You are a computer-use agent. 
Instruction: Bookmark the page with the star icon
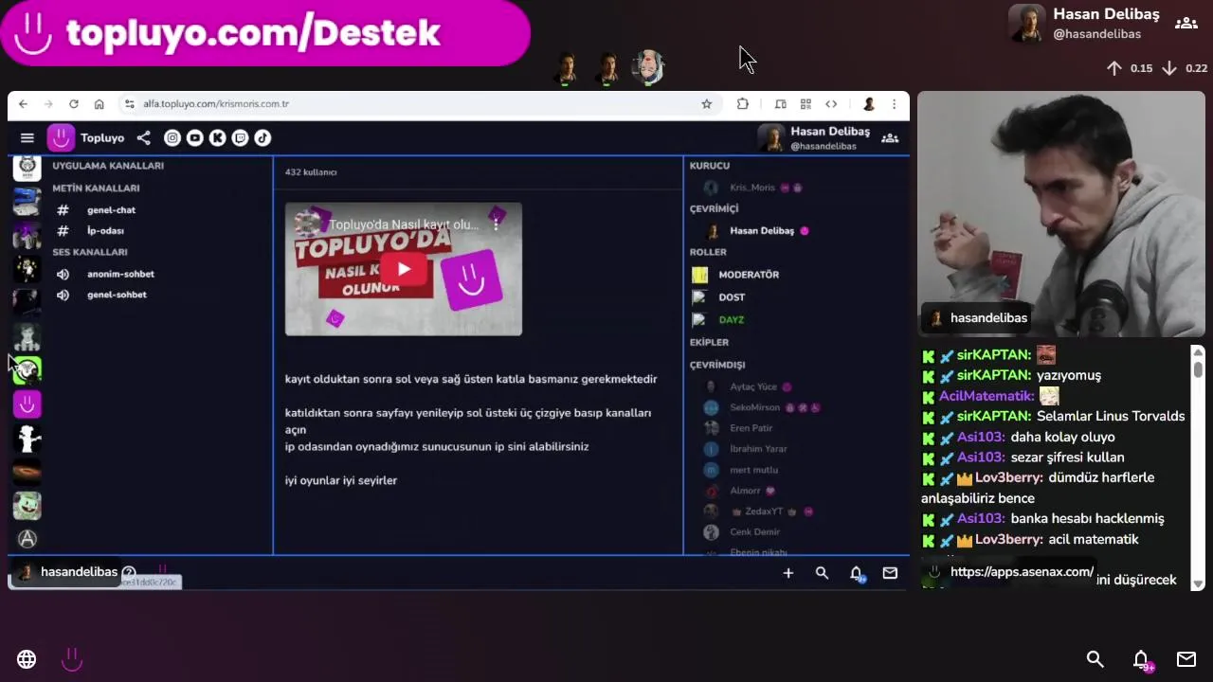click(706, 104)
